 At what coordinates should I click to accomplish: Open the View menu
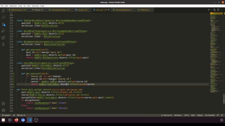[x=20, y=6]
